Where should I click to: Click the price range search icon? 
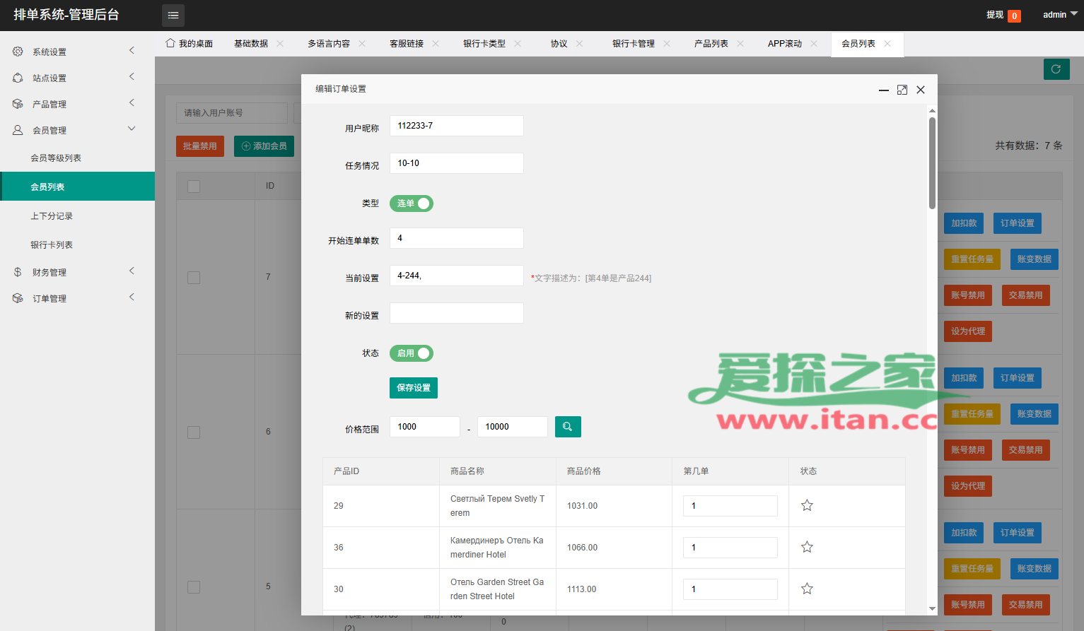[x=568, y=427]
